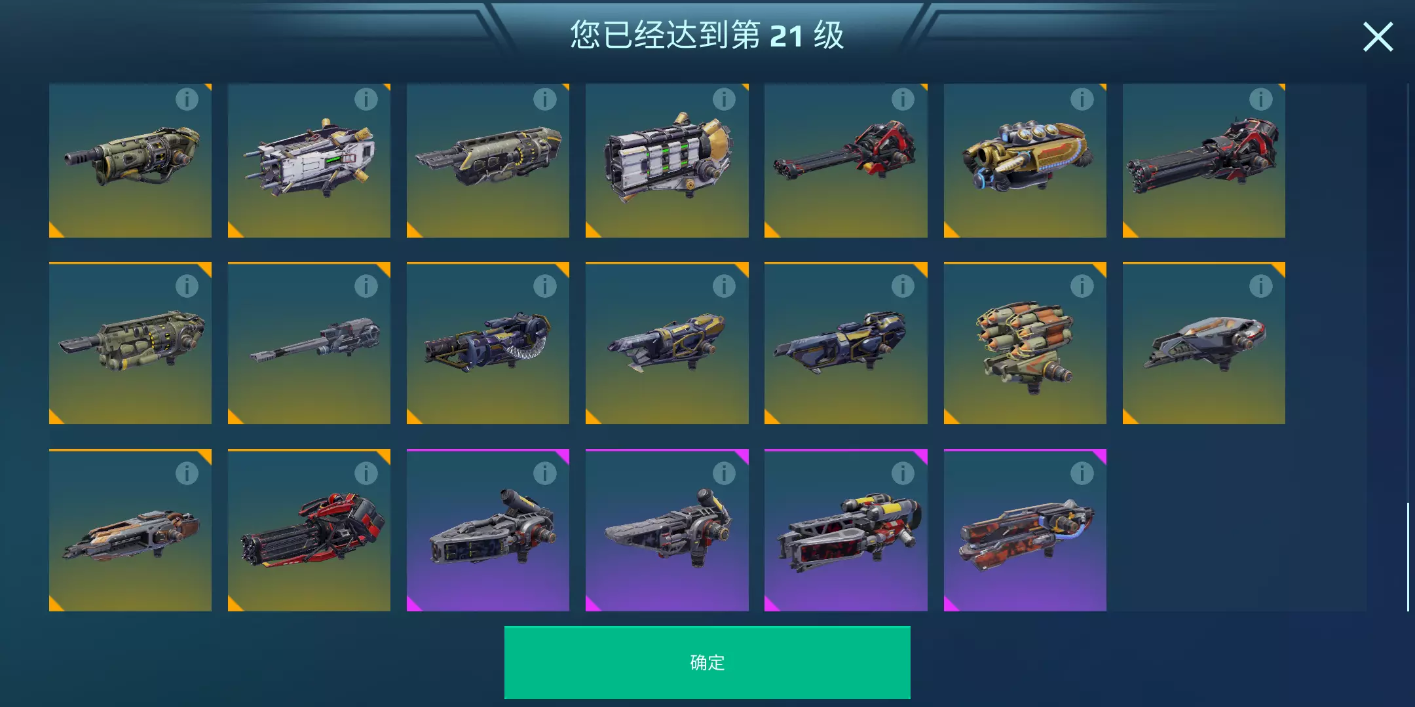View info for the red-yellow tank purple weapon
This screenshot has height=707, width=1415.
tap(903, 473)
